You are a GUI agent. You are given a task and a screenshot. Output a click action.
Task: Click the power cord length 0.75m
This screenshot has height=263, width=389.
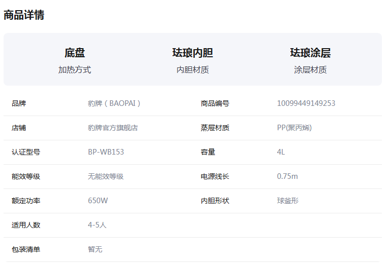click(x=287, y=176)
